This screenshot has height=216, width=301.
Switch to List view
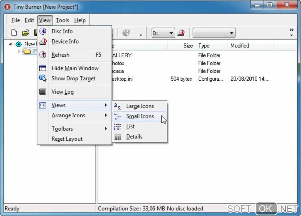[x=140, y=126]
